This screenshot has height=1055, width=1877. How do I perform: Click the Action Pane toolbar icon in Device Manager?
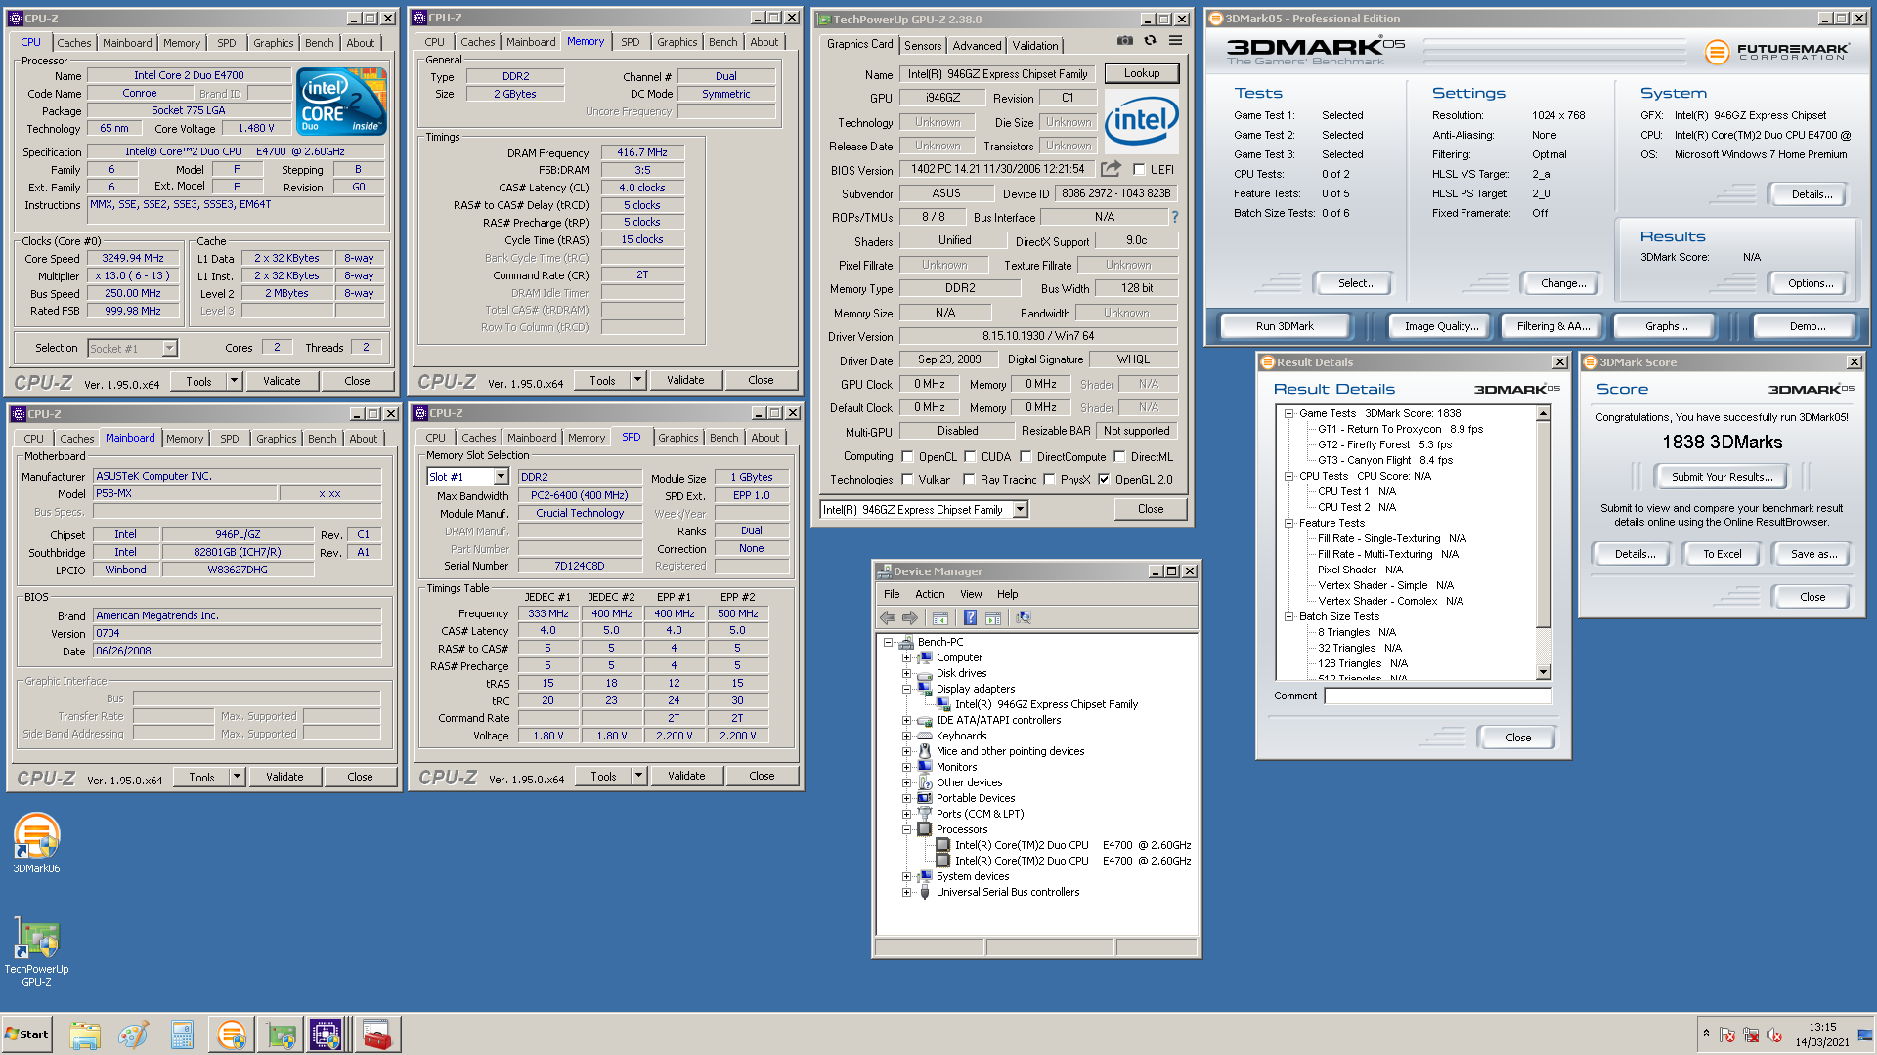pyautogui.click(x=993, y=617)
